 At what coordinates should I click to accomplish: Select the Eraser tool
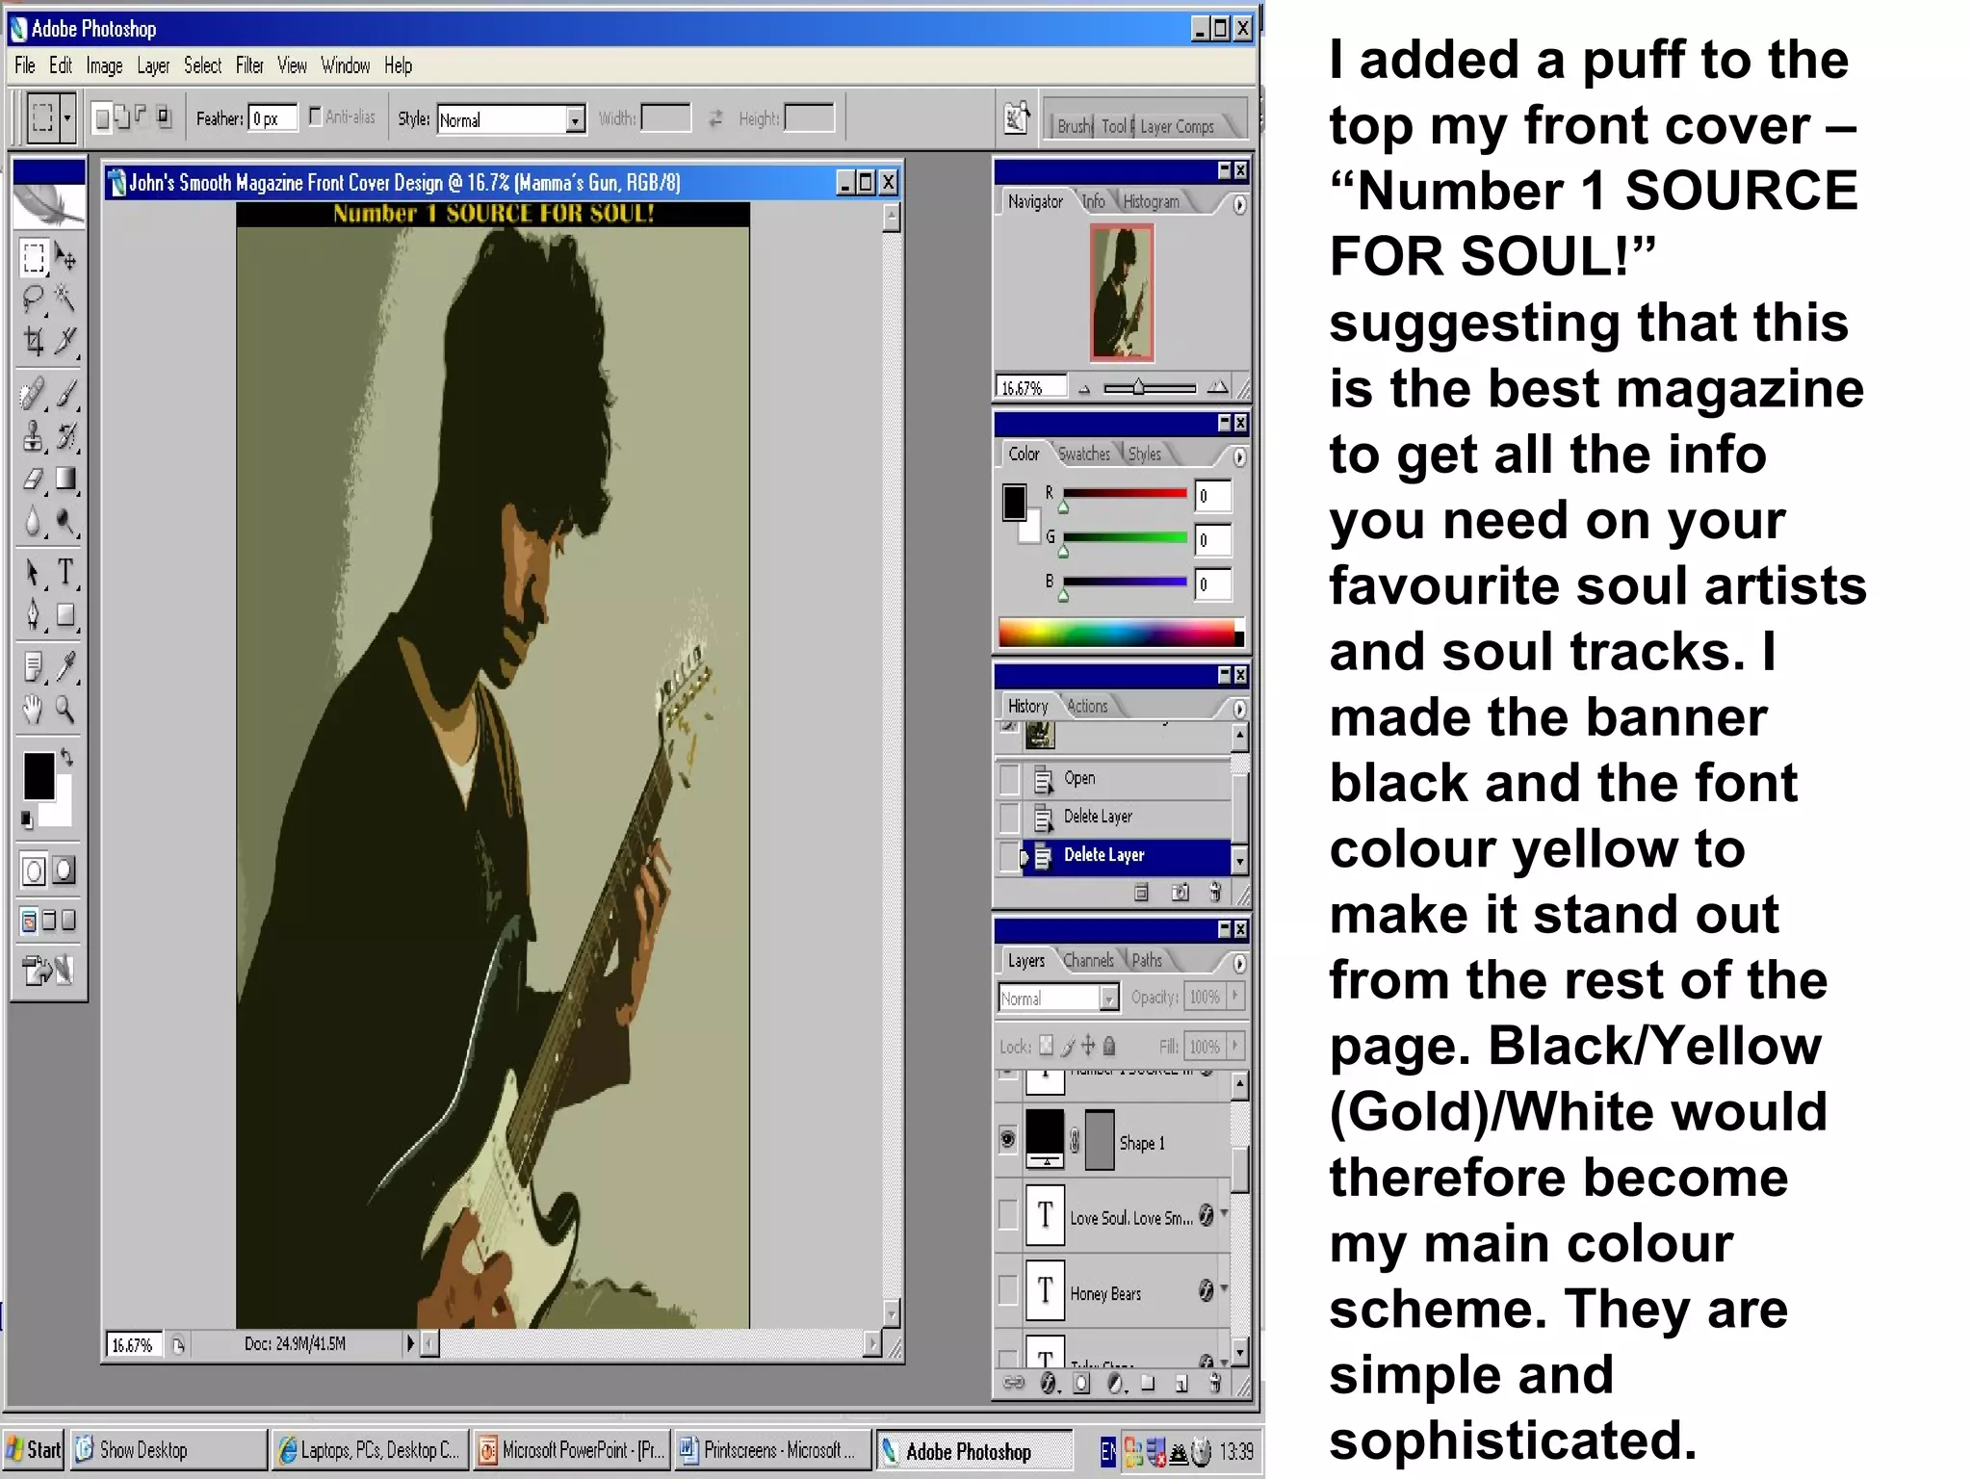pyautogui.click(x=34, y=479)
